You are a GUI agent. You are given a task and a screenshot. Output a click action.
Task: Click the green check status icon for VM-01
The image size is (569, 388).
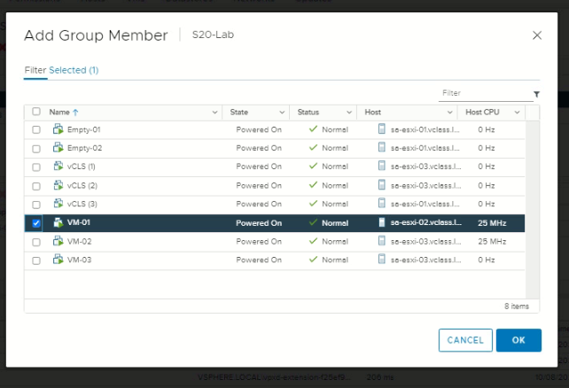coord(313,222)
